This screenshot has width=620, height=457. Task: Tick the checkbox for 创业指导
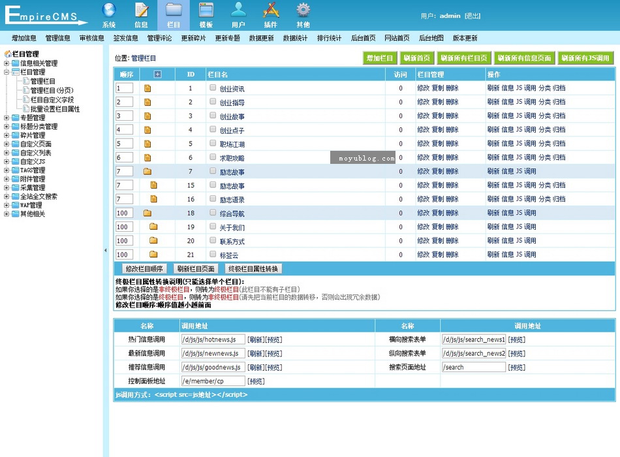[213, 101]
